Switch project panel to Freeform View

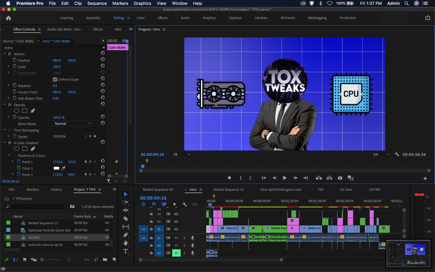click(x=33, y=260)
